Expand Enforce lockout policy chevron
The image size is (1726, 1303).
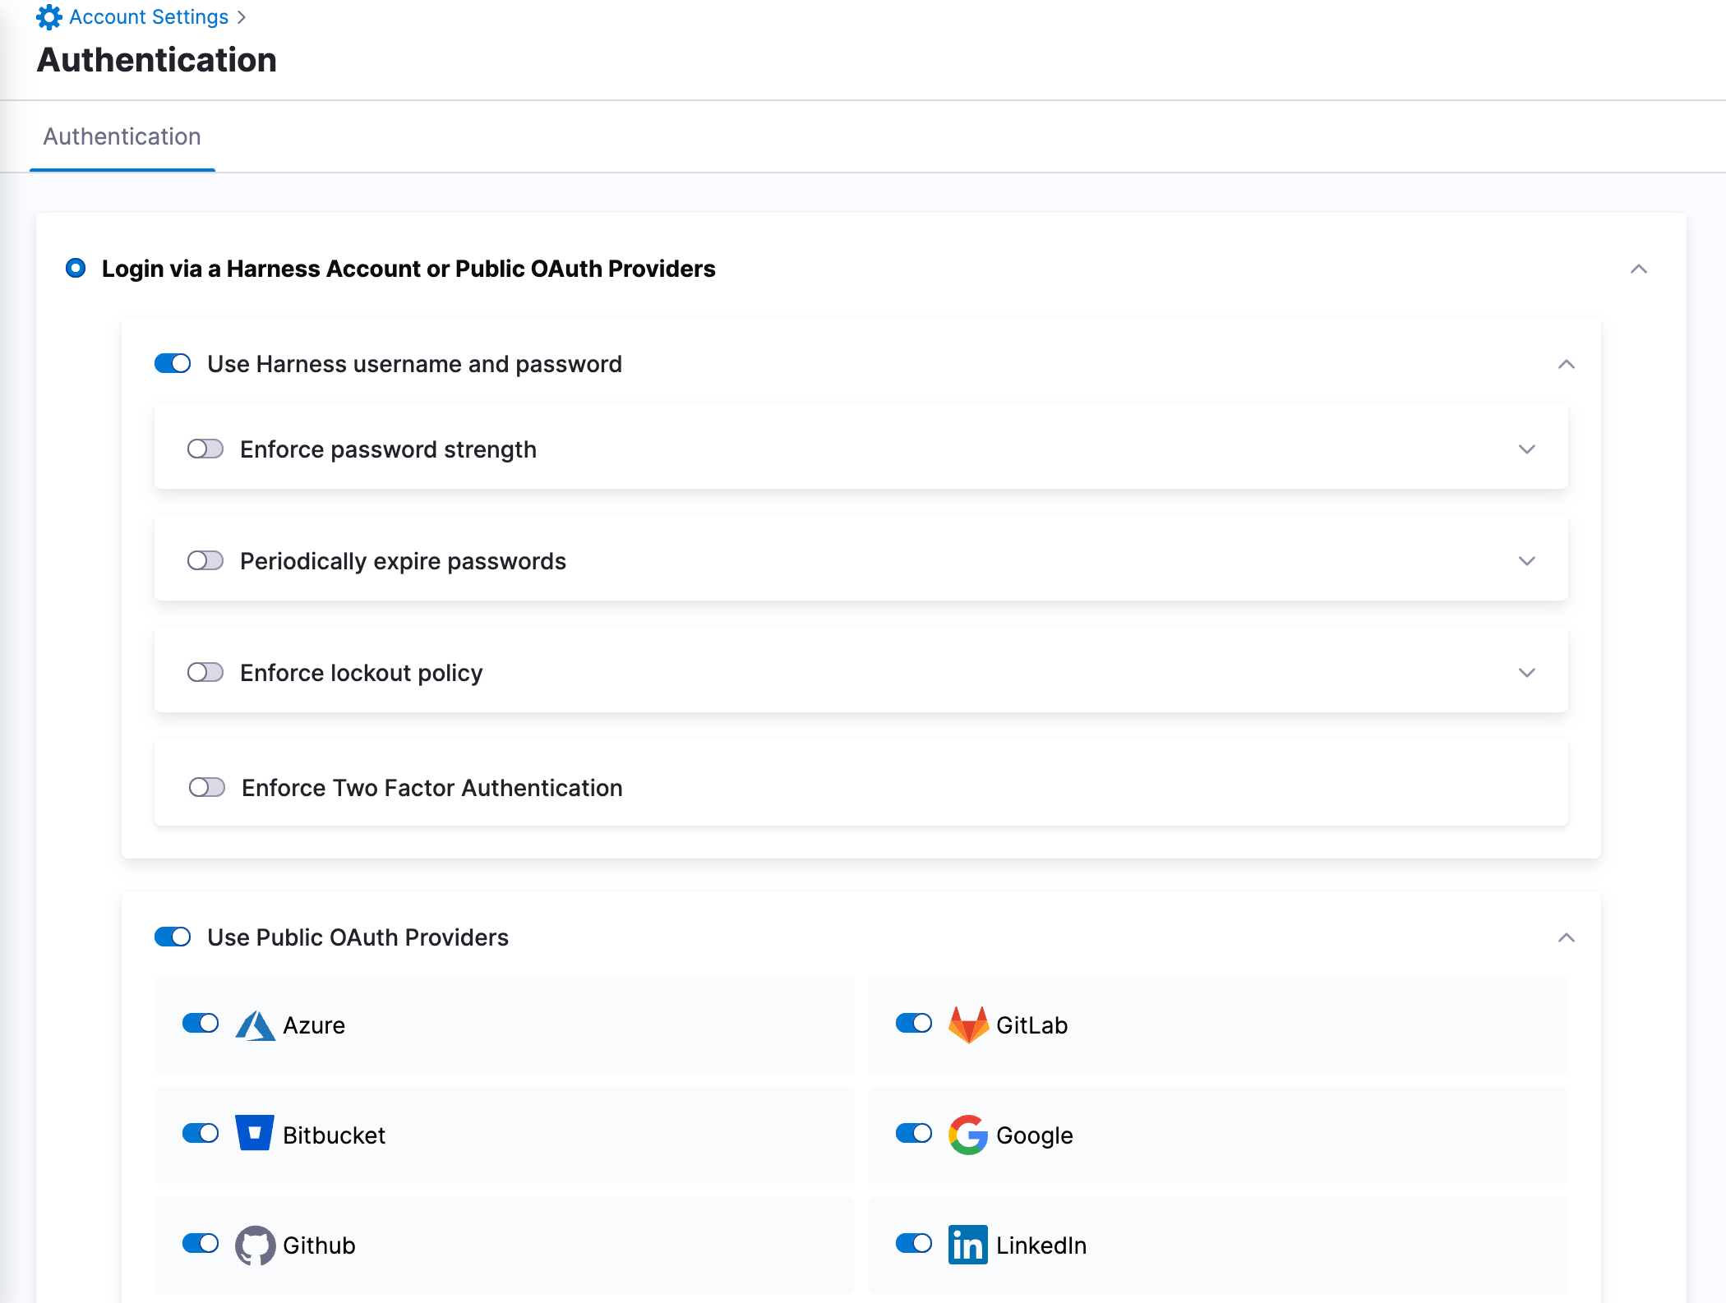pos(1526,673)
